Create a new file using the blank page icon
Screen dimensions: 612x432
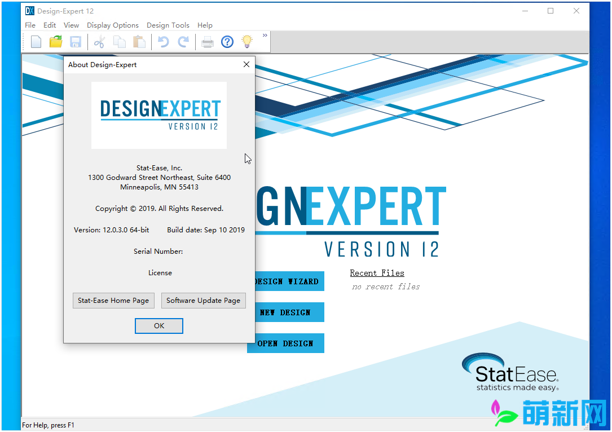click(x=36, y=41)
